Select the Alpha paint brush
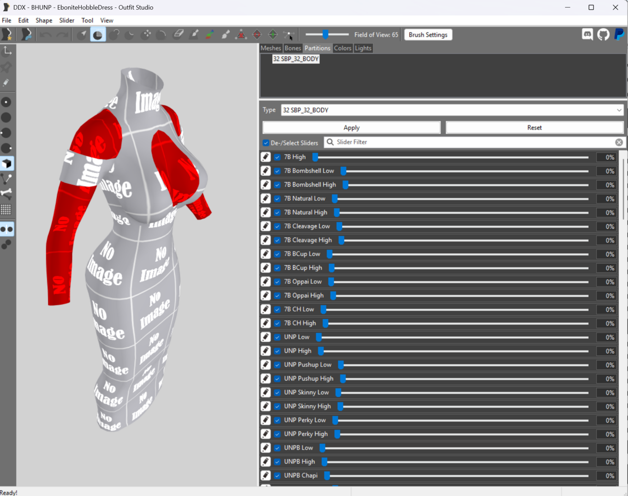The width and height of the screenshot is (628, 496). point(226,34)
